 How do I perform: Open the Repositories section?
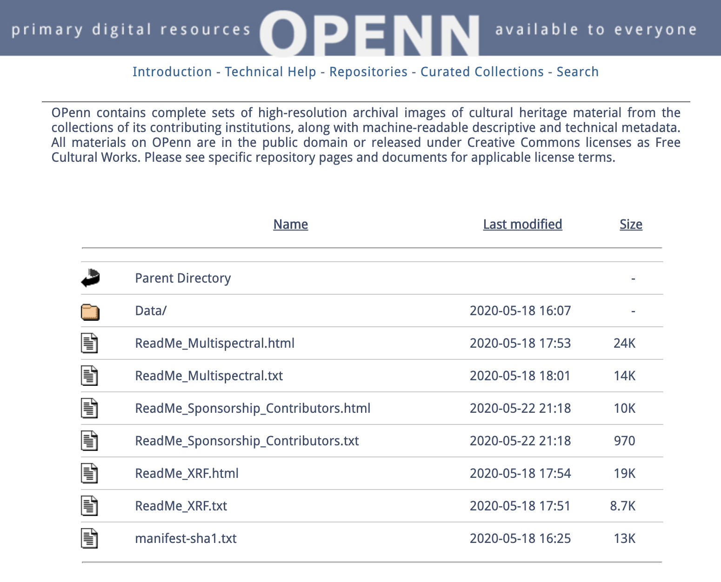pyautogui.click(x=368, y=72)
